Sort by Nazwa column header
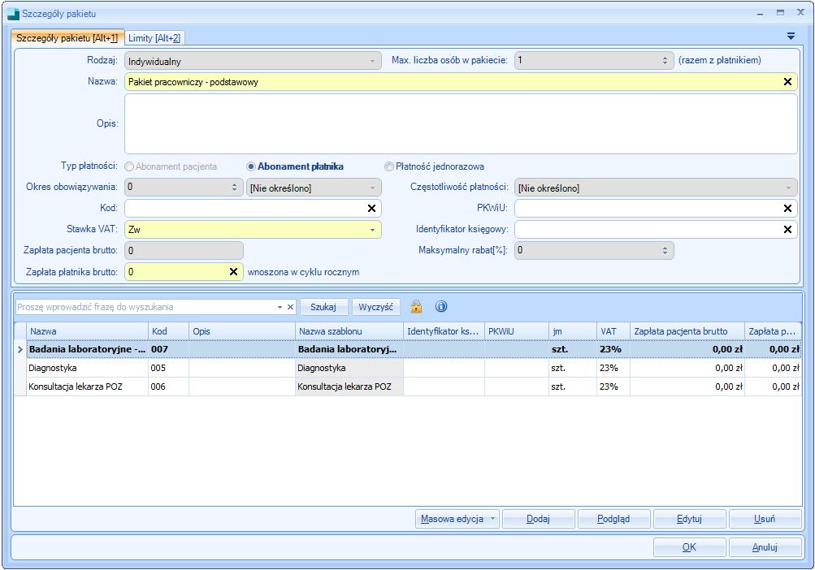The width and height of the screenshot is (815, 570). click(87, 331)
